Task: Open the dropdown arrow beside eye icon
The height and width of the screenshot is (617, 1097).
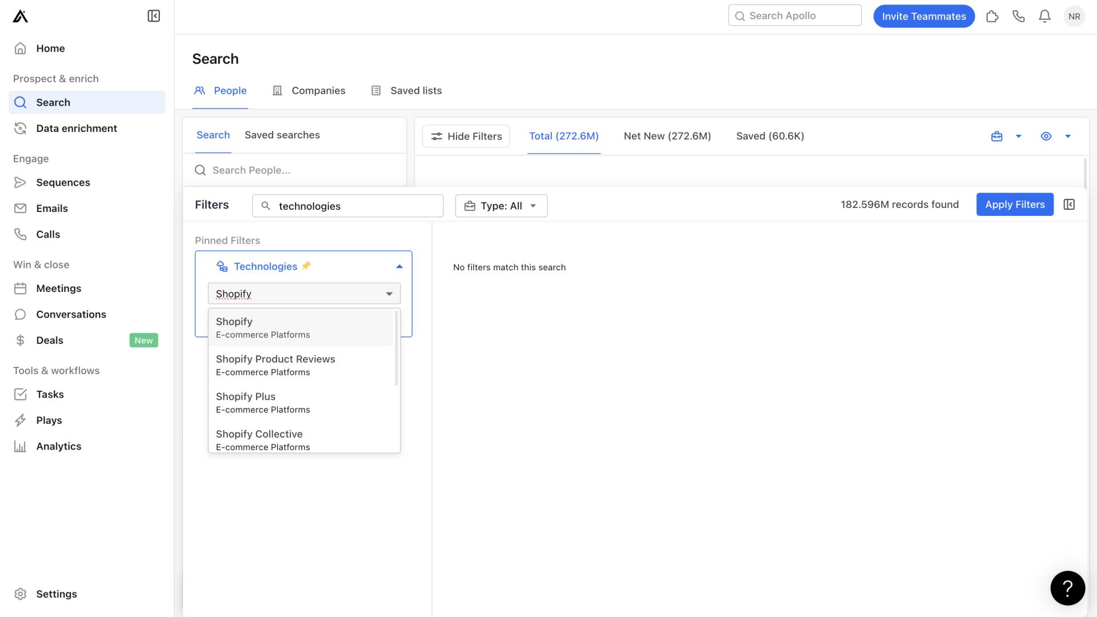Action: 1068,137
